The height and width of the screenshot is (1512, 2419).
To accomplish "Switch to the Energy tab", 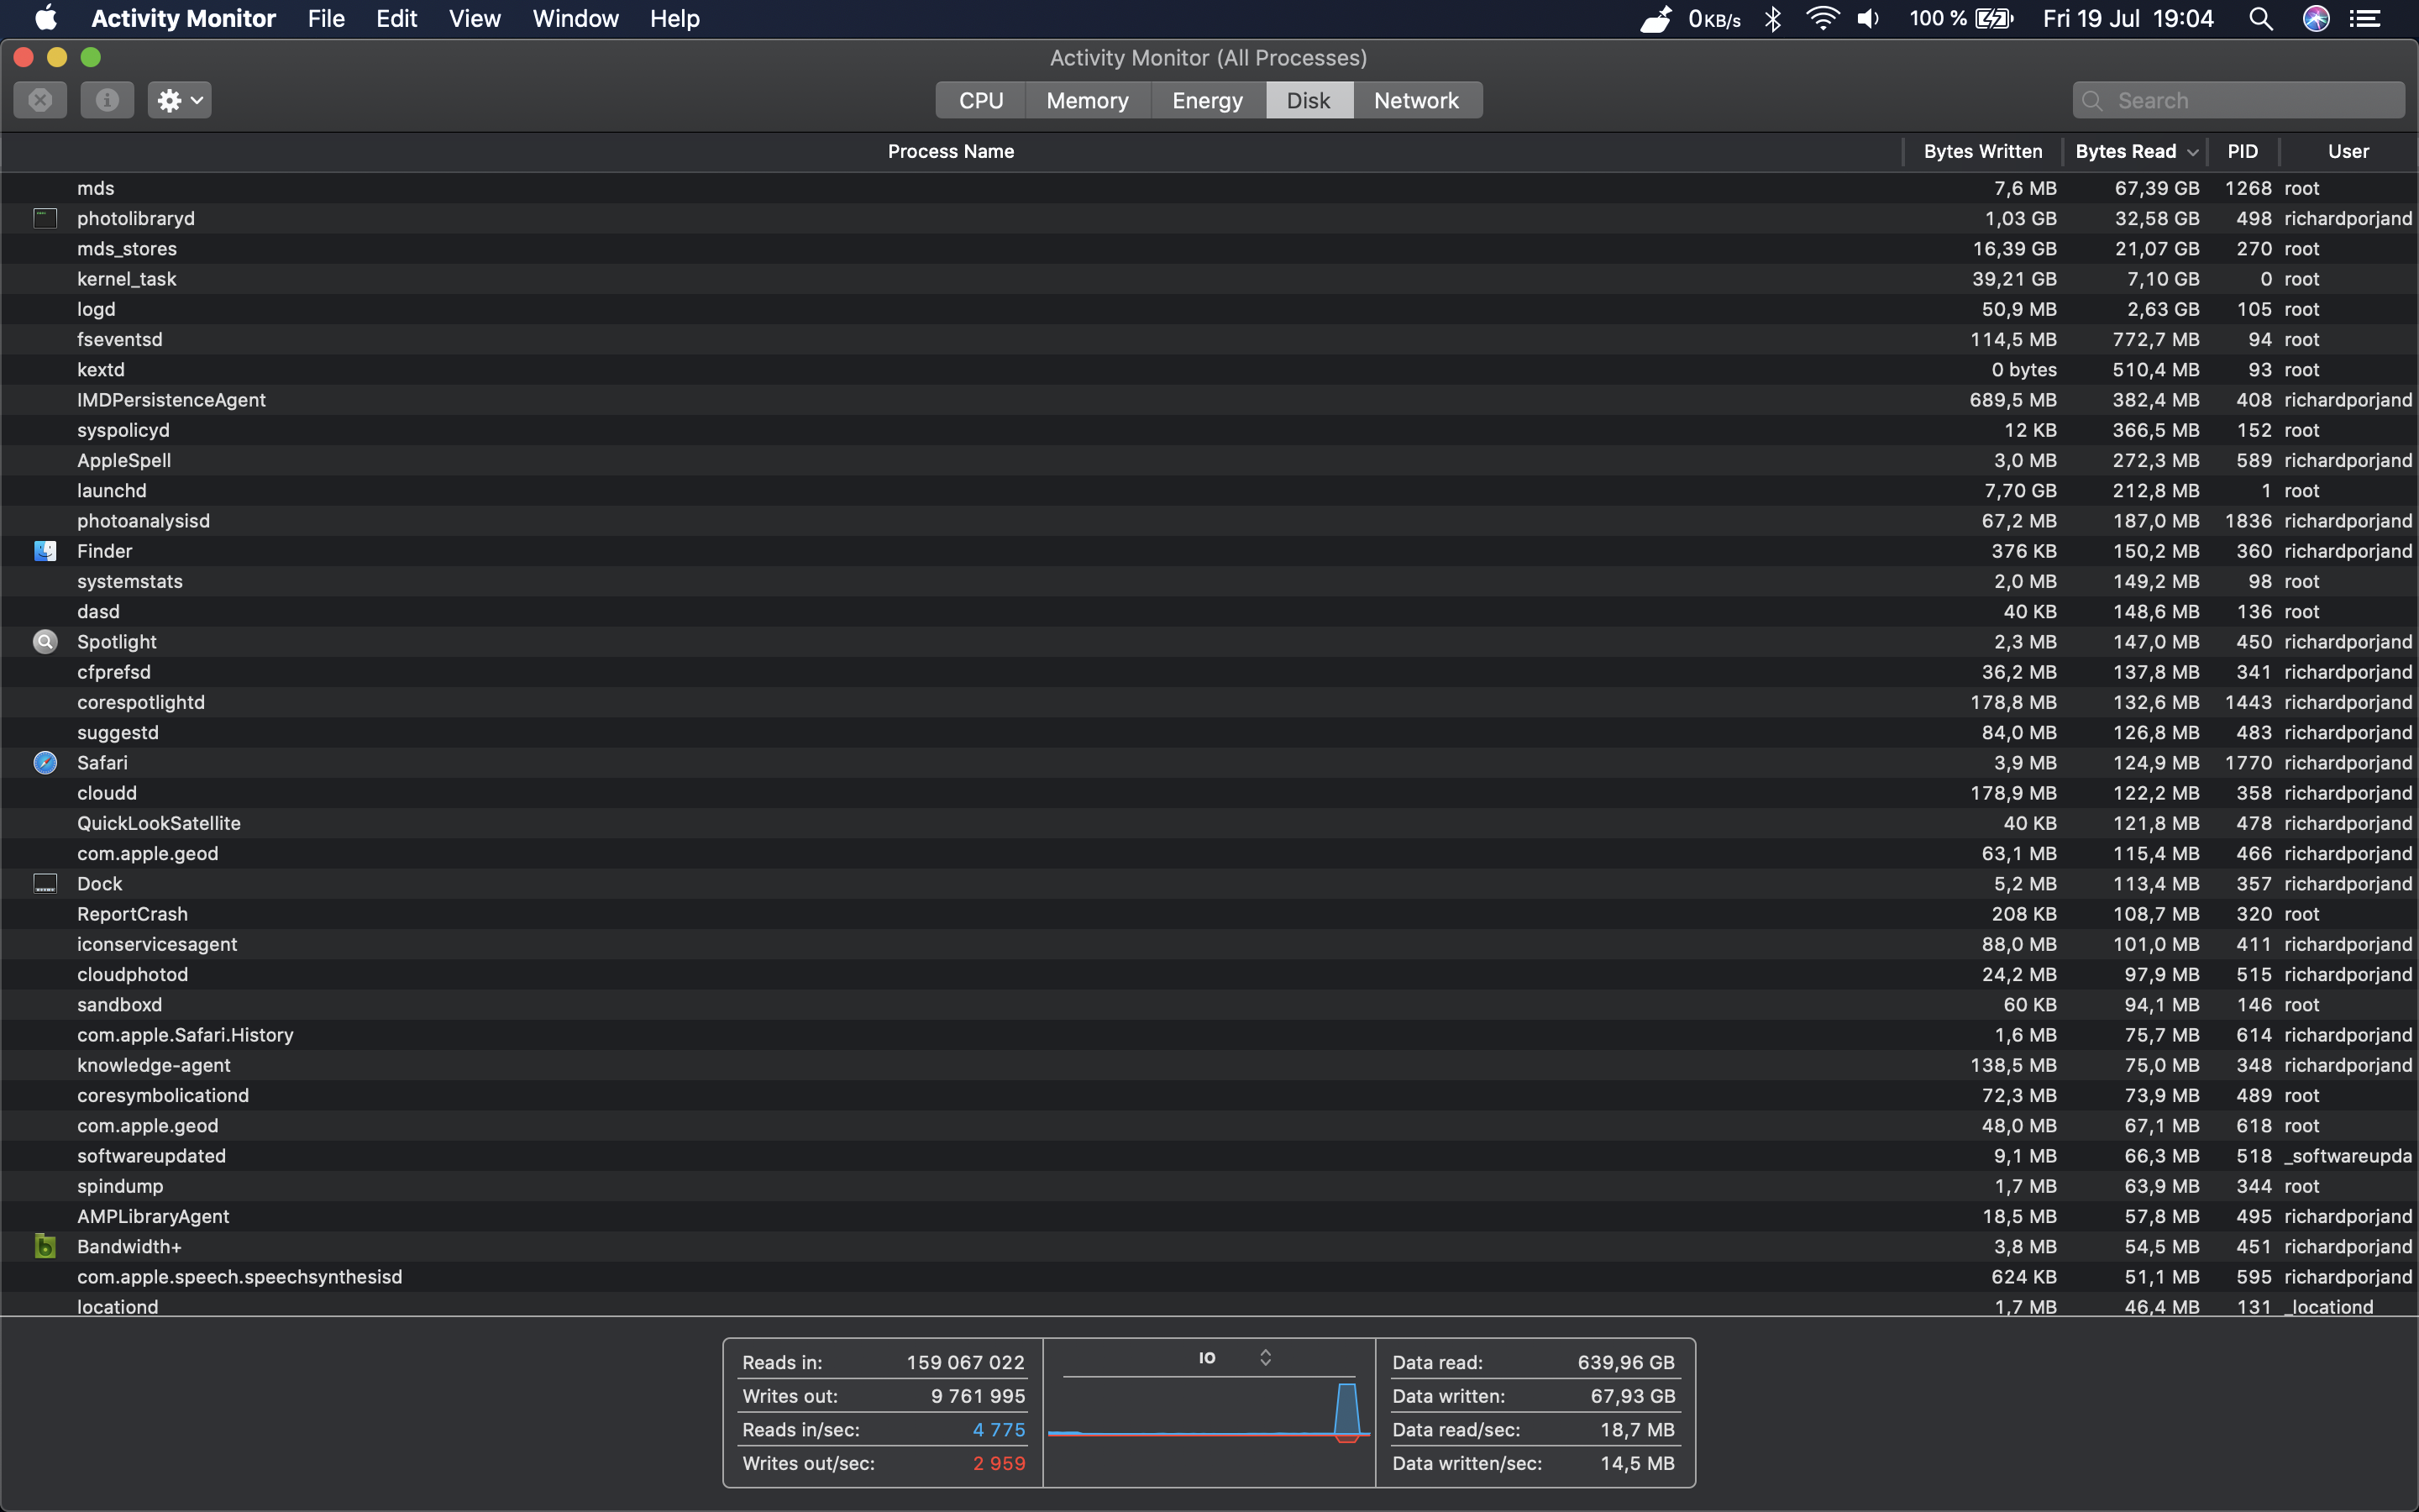I will click(1208, 100).
